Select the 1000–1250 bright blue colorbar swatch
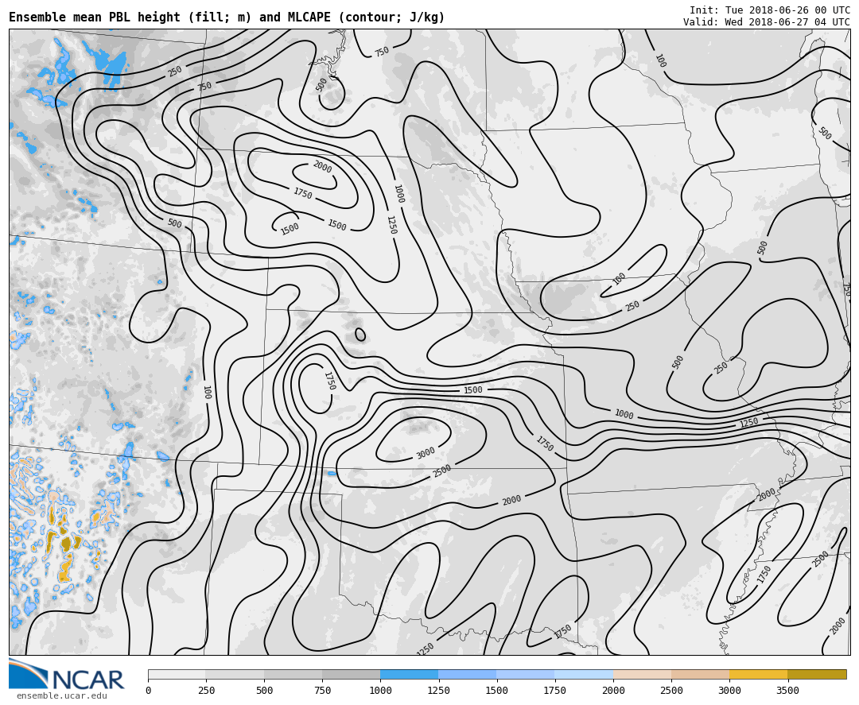 (409, 674)
